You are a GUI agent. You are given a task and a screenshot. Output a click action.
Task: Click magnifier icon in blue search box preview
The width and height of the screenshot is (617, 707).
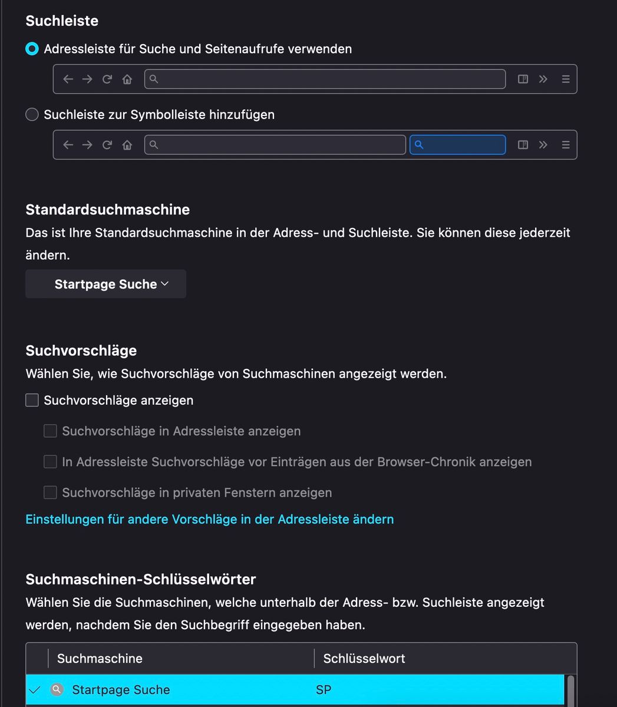[419, 145]
